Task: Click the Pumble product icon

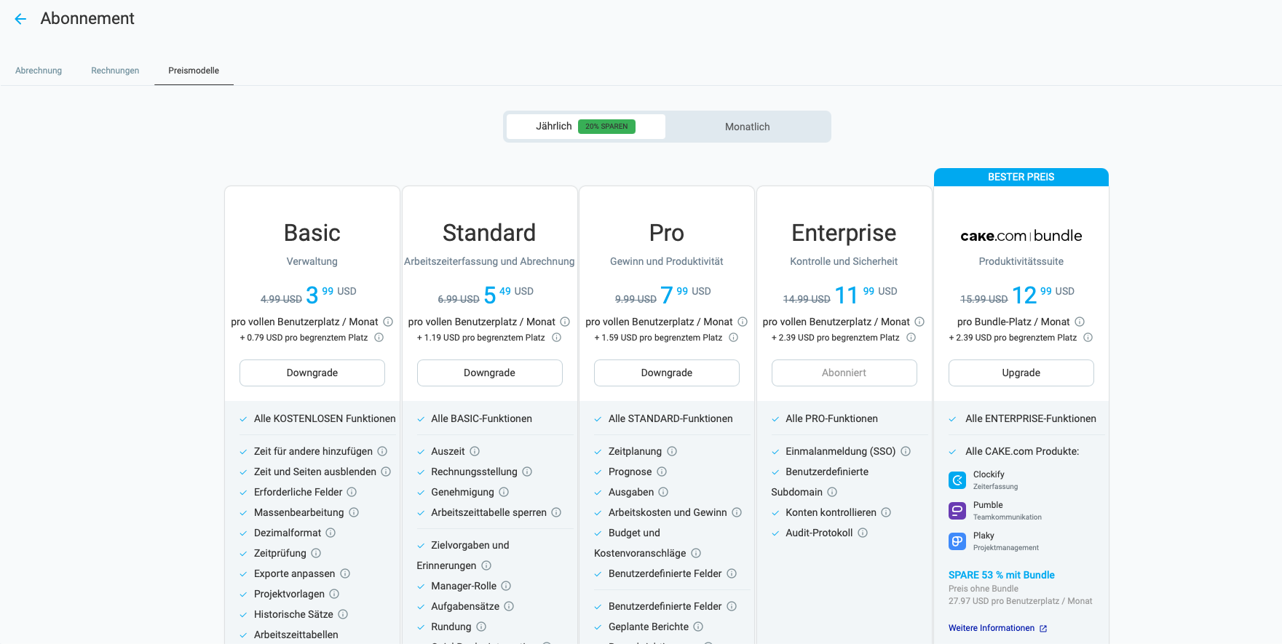Action: coord(957,511)
